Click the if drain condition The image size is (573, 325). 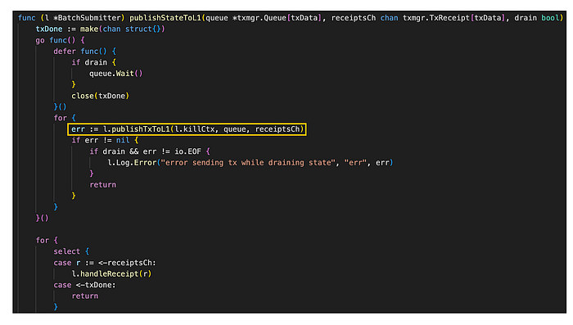pyautogui.click(x=93, y=62)
